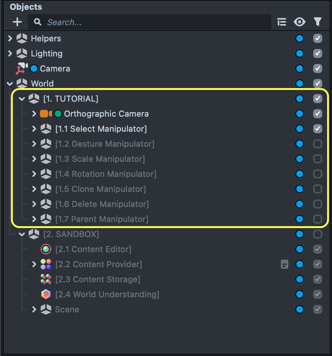This screenshot has width=332, height=356.
Task: Expand the 1.5 Clone Manipulator item
Action: pyautogui.click(x=34, y=189)
